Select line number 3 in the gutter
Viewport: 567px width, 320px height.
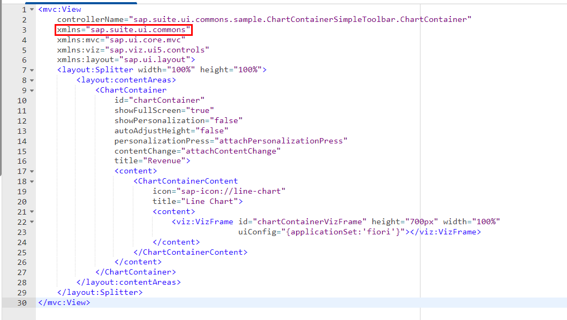click(x=24, y=29)
